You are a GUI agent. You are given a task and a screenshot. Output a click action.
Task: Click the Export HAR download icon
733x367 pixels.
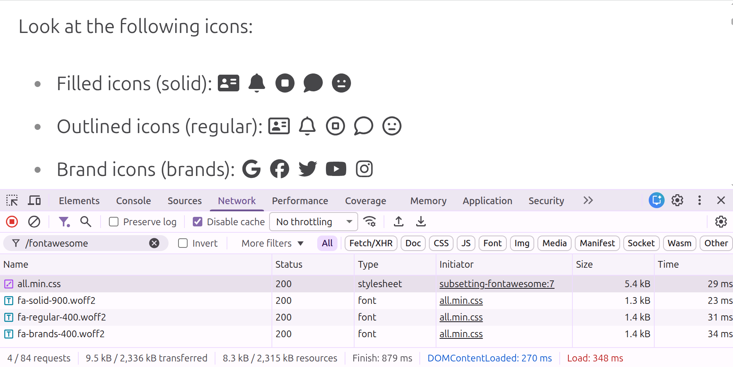click(421, 222)
